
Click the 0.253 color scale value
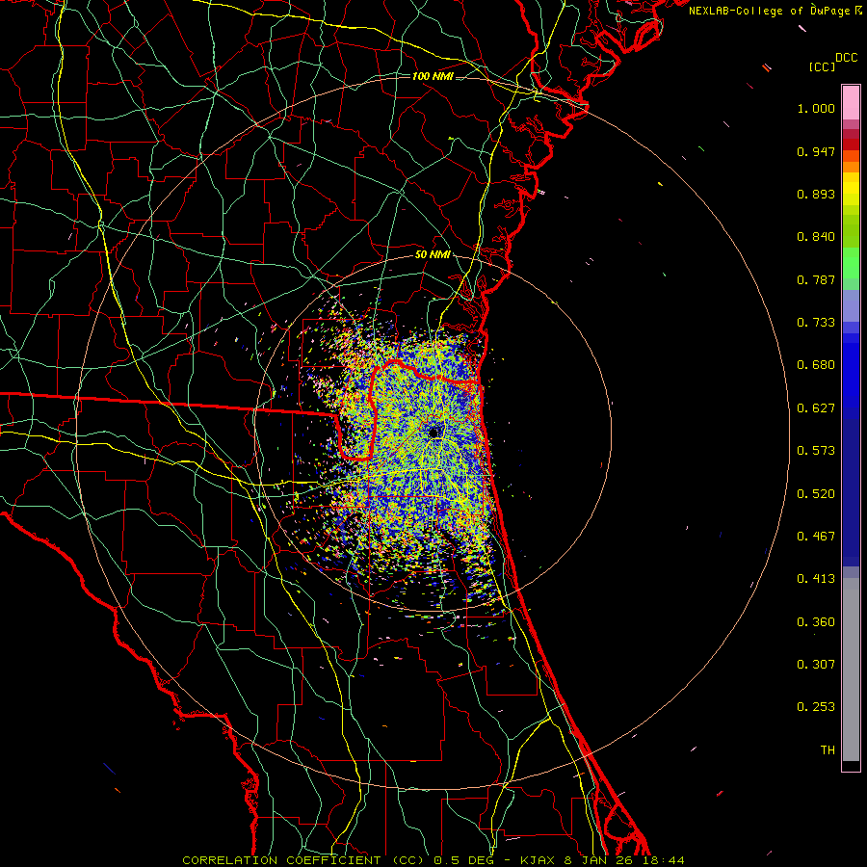816,707
